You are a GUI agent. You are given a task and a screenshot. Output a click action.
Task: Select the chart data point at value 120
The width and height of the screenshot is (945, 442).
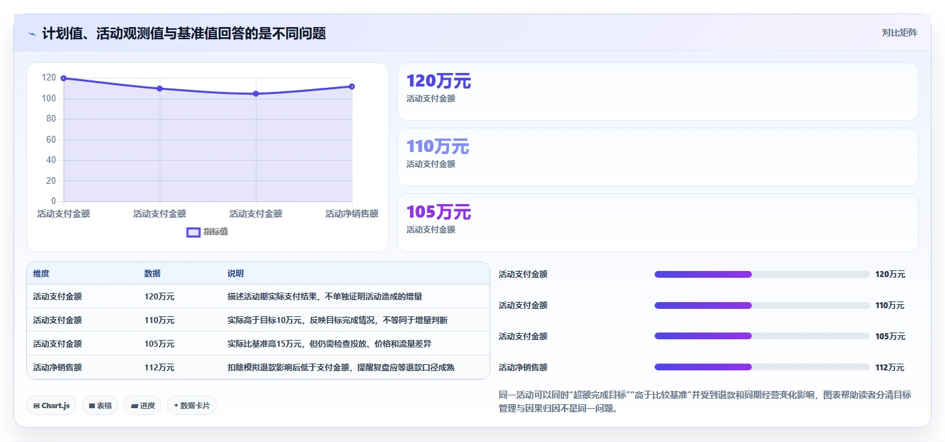(63, 78)
